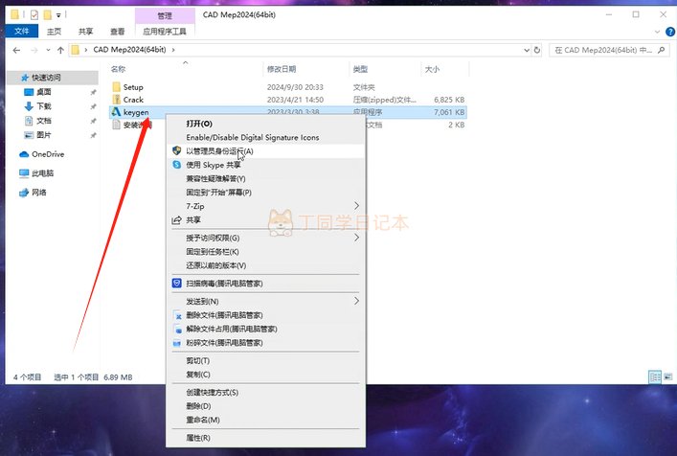Open the 应用程序工具 tab

[x=165, y=32]
